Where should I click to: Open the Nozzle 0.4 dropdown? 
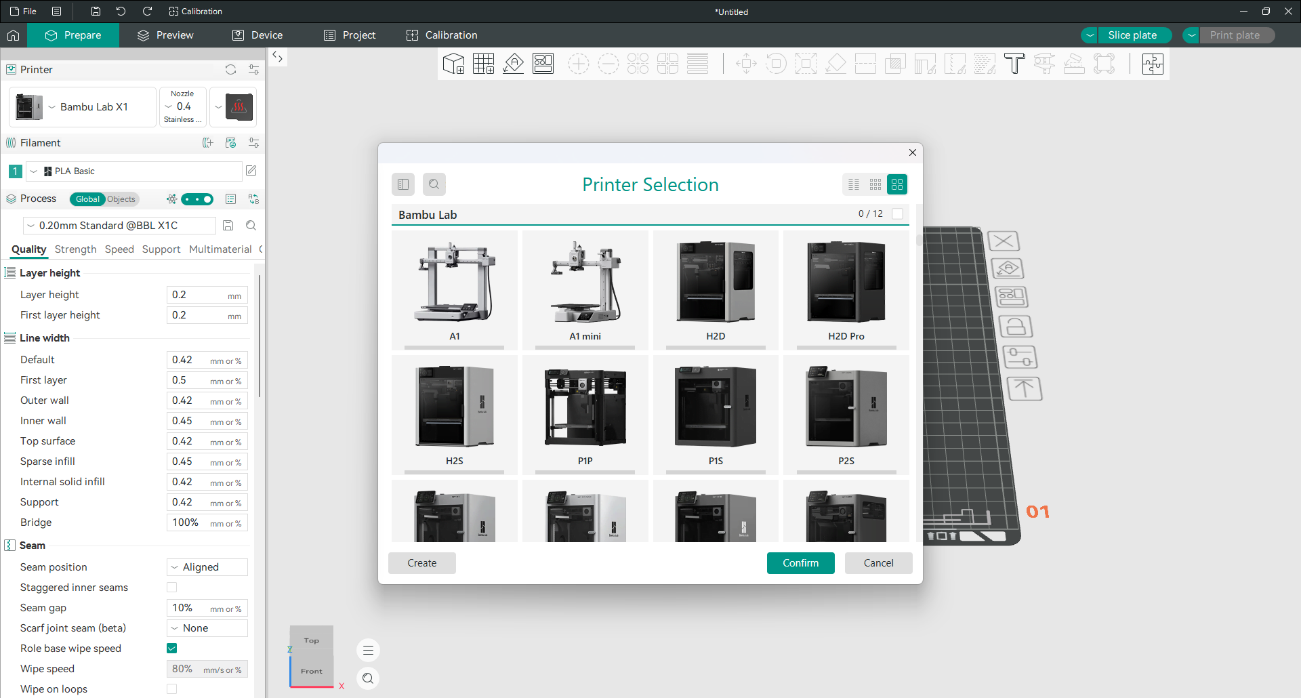[182, 107]
